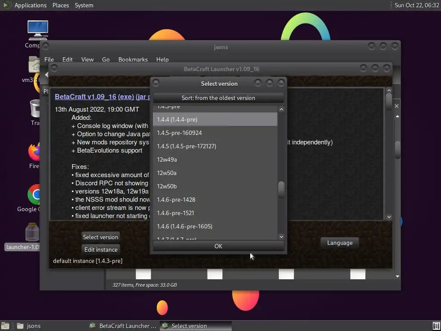Toggle the 'Sort: from the oldest version' button
Image resolution: width=441 pixels, height=331 pixels.
click(218, 98)
